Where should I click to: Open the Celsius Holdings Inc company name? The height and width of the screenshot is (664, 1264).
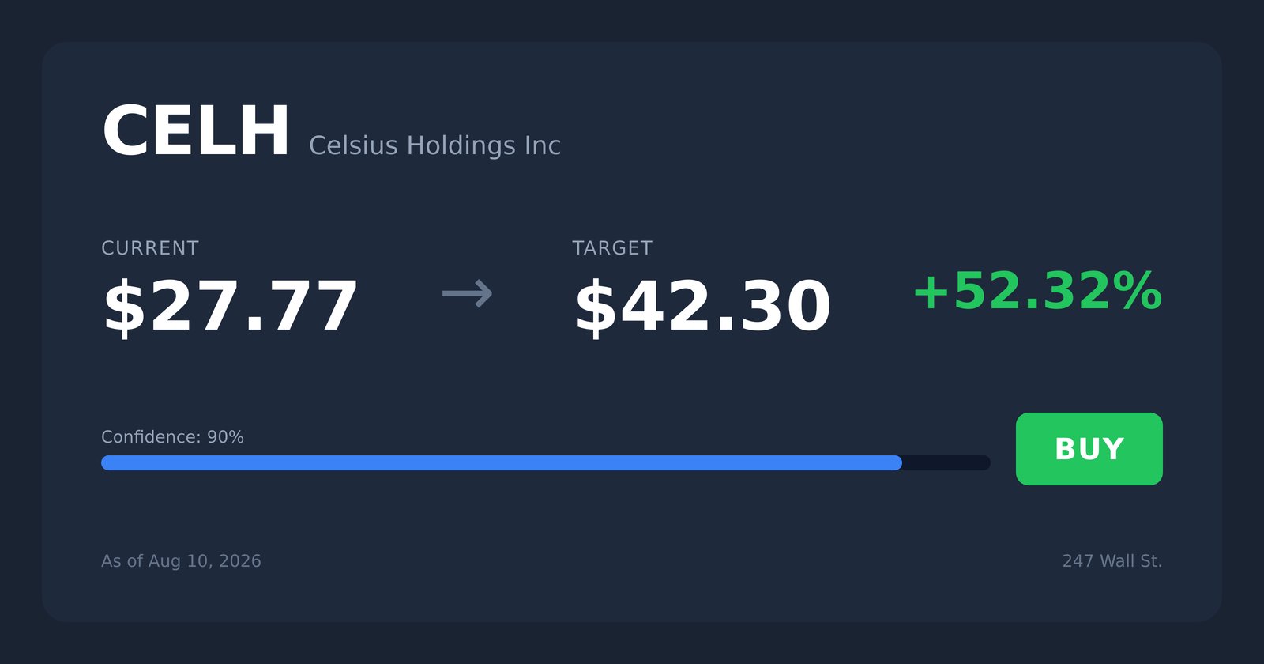click(x=434, y=145)
